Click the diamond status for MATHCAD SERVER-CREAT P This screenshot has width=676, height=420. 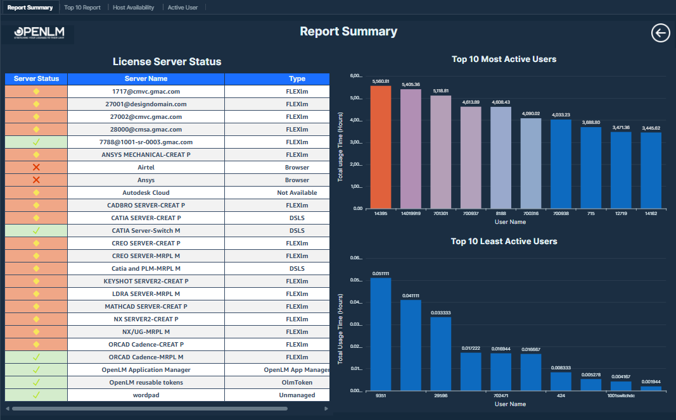pos(35,306)
